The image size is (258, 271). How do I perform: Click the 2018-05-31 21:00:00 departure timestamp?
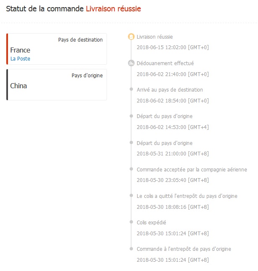click(172, 153)
